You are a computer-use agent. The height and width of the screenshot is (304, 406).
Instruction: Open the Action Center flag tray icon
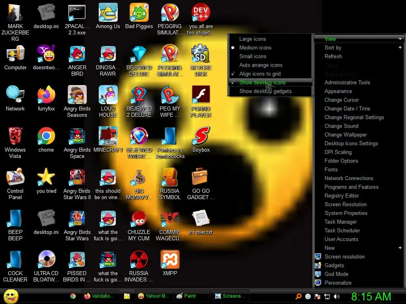(x=318, y=296)
